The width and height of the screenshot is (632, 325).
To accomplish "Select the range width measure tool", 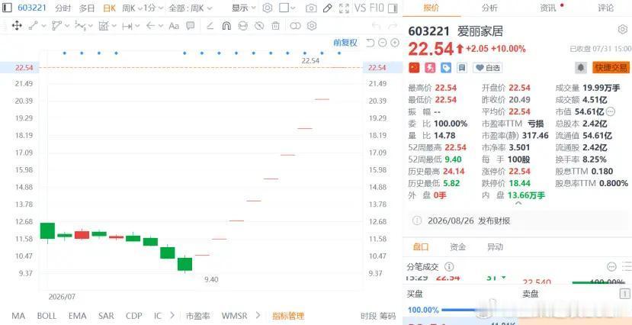I will pyautogui.click(x=127, y=26).
